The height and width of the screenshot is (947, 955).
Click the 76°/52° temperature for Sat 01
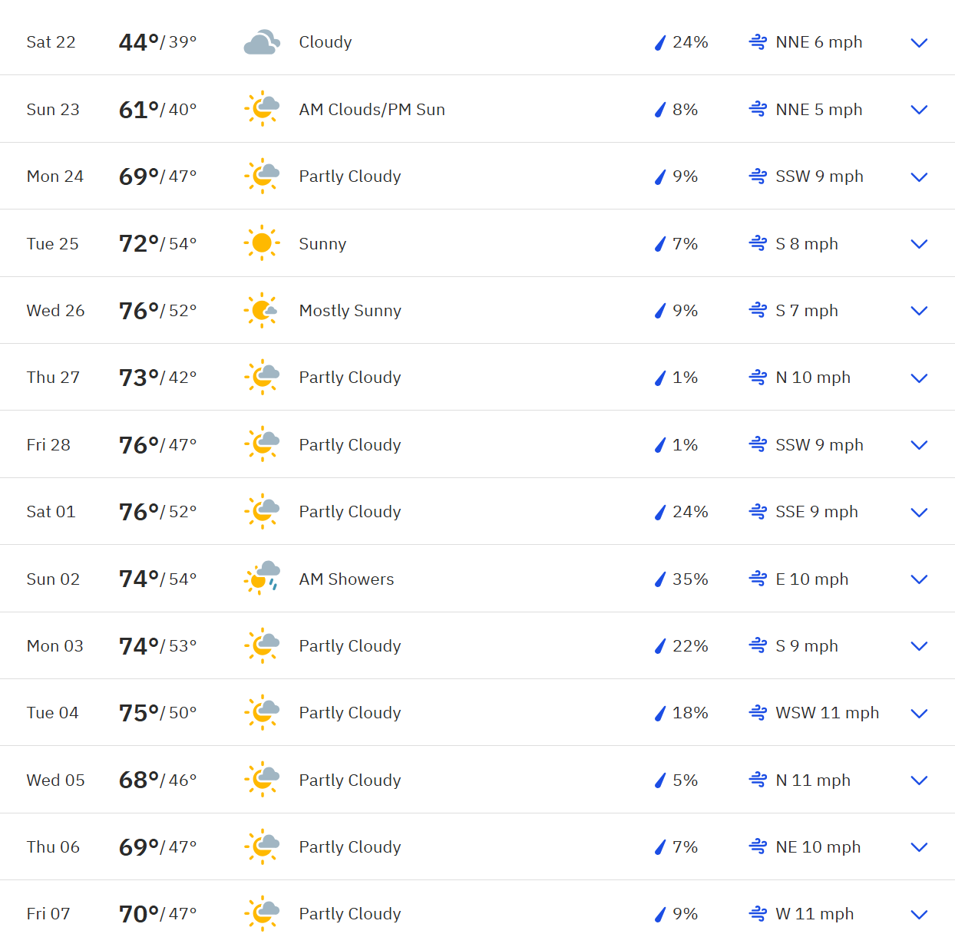click(x=157, y=512)
